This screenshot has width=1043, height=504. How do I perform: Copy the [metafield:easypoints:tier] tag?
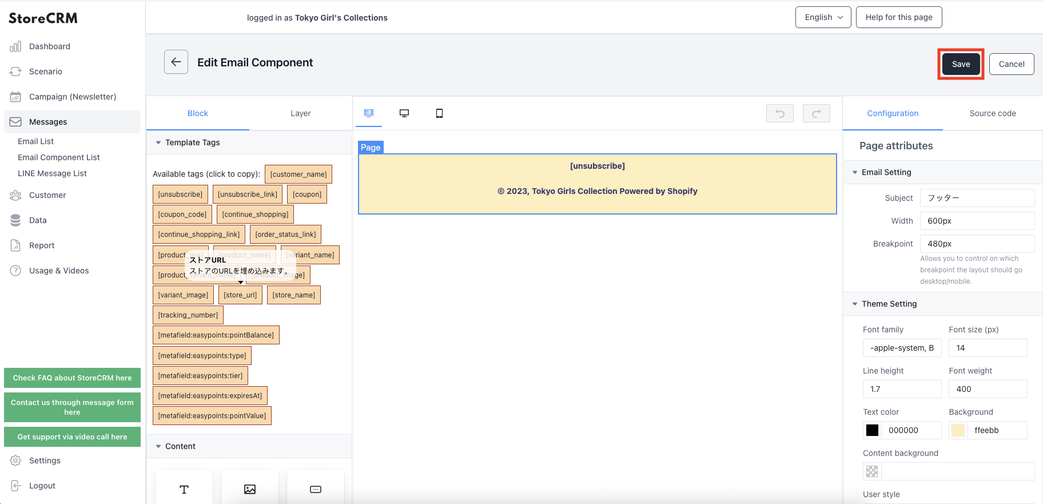tap(200, 376)
